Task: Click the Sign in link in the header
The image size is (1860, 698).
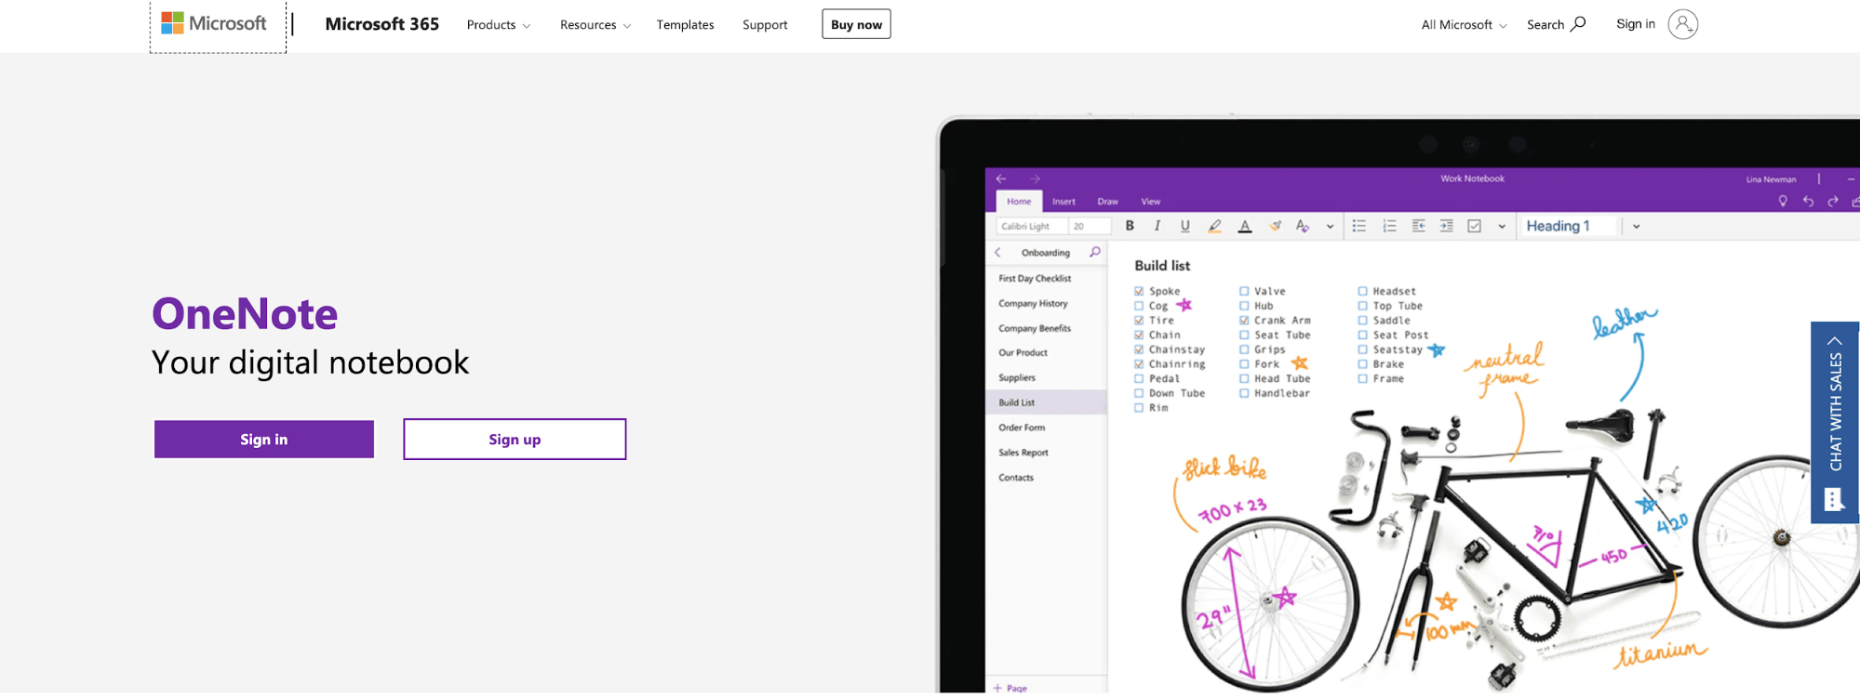Action: (1635, 24)
